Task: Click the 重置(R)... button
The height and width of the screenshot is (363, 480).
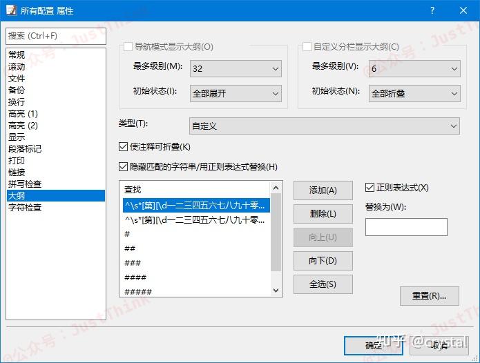Action: (429, 296)
